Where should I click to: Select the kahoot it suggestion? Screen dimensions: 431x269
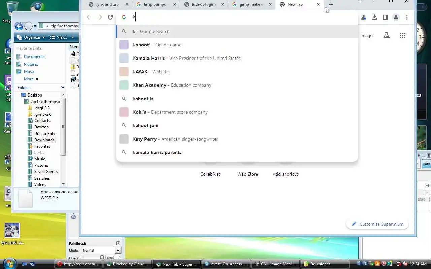(237, 99)
